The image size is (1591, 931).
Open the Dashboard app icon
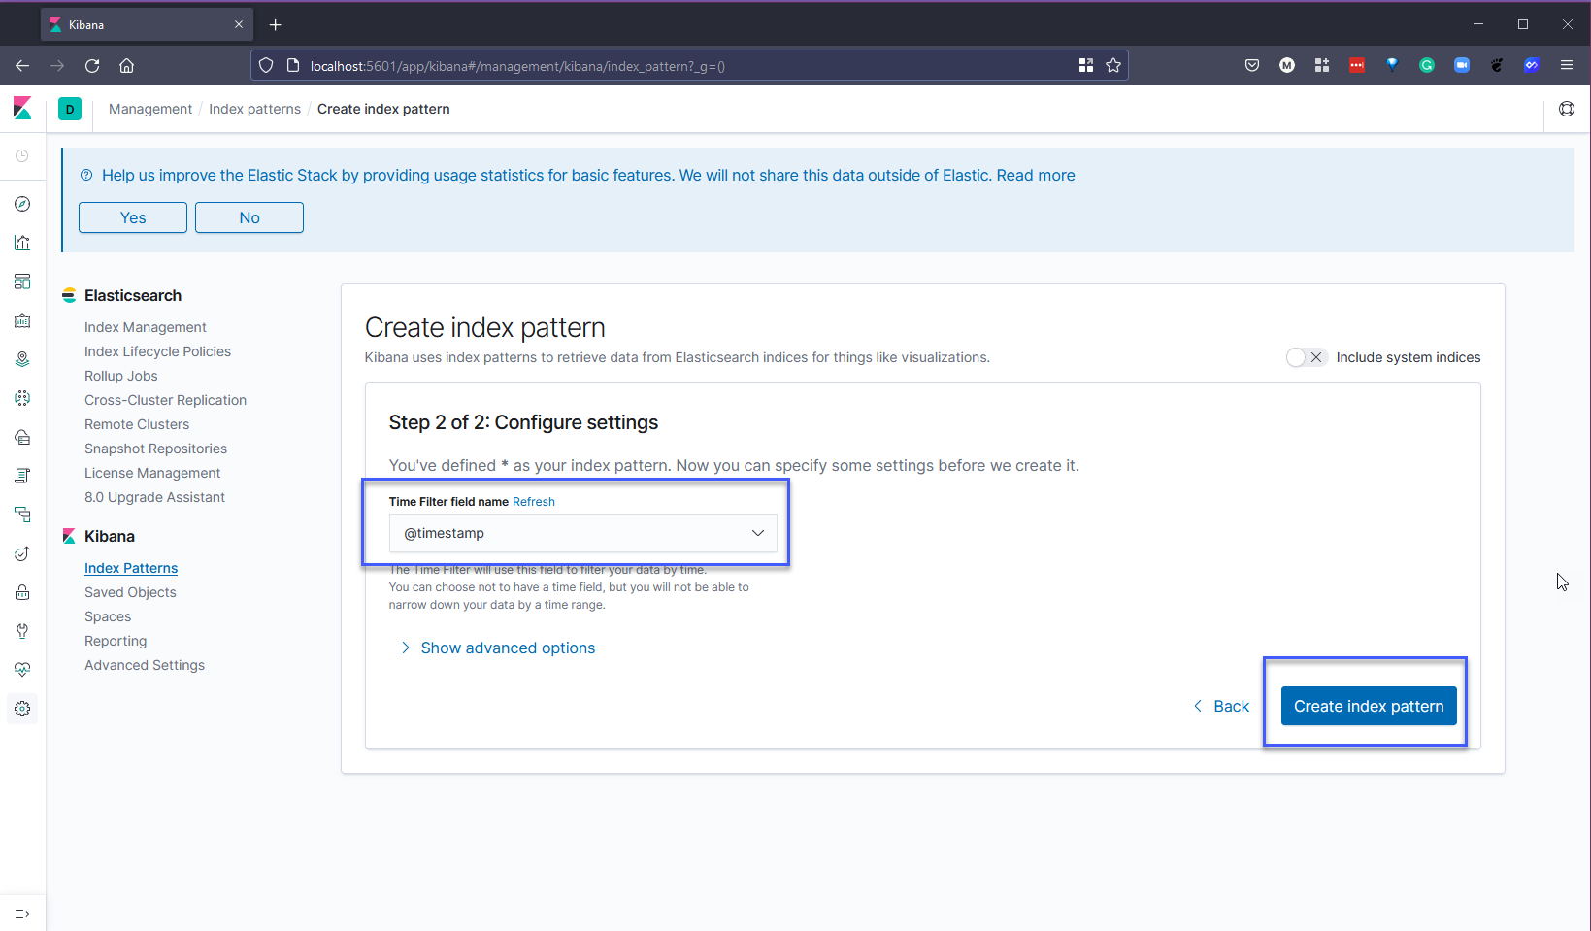(22, 282)
